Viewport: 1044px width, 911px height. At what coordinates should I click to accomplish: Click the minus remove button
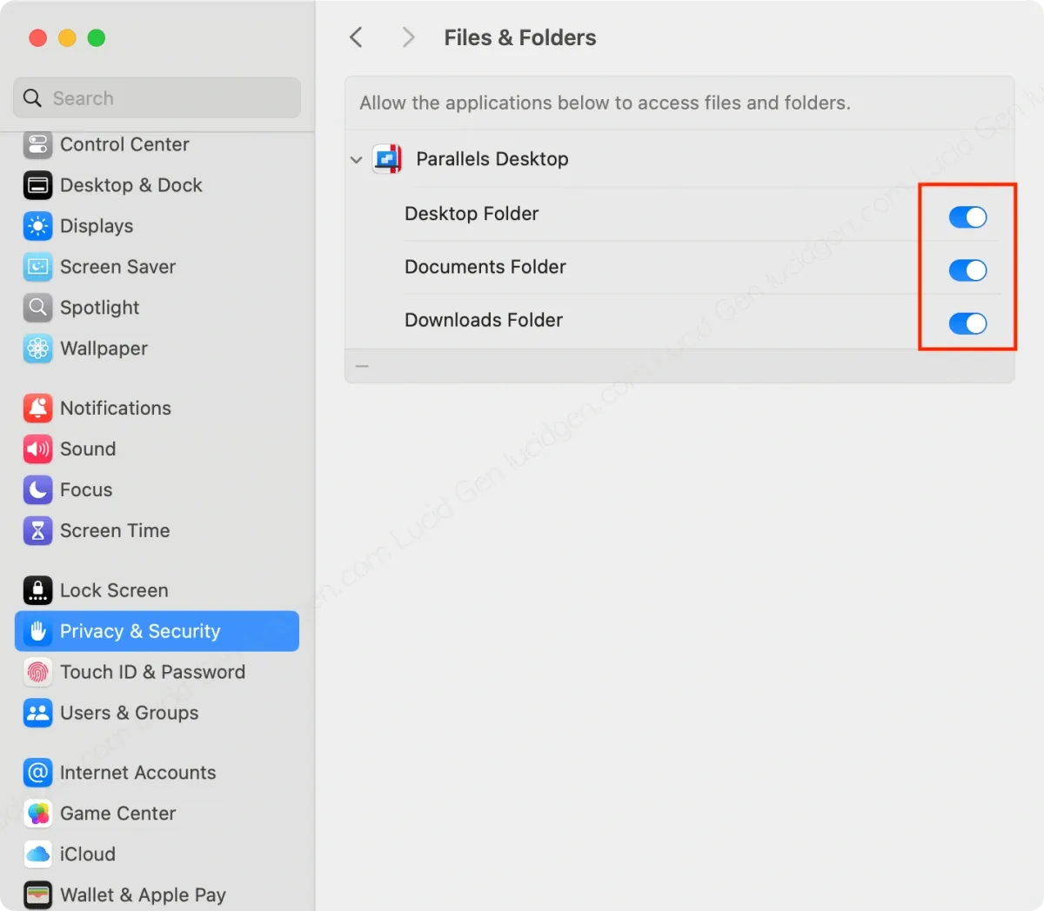point(362,366)
